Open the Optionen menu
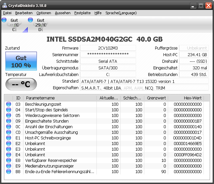The image size is (214, 184). 44,13
